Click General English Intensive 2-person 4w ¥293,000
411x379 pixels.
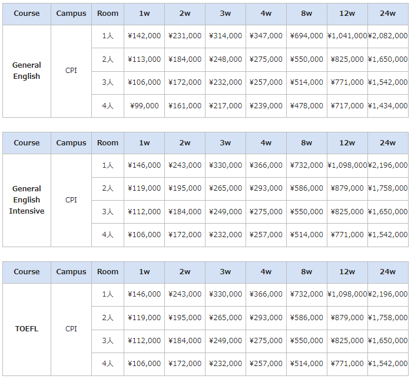click(x=266, y=188)
